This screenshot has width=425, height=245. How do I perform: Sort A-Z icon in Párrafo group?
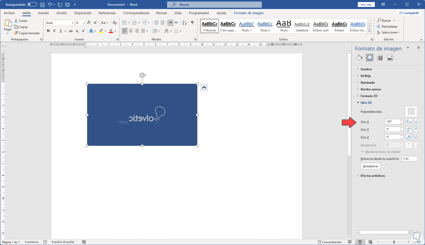(184, 23)
